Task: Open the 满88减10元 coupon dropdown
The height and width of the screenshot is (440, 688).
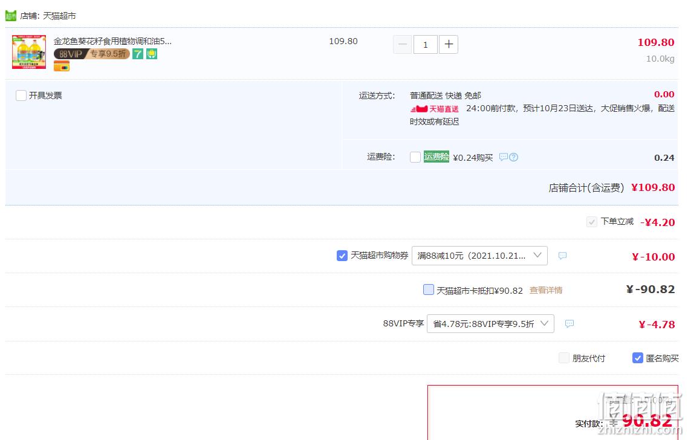Action: point(479,256)
